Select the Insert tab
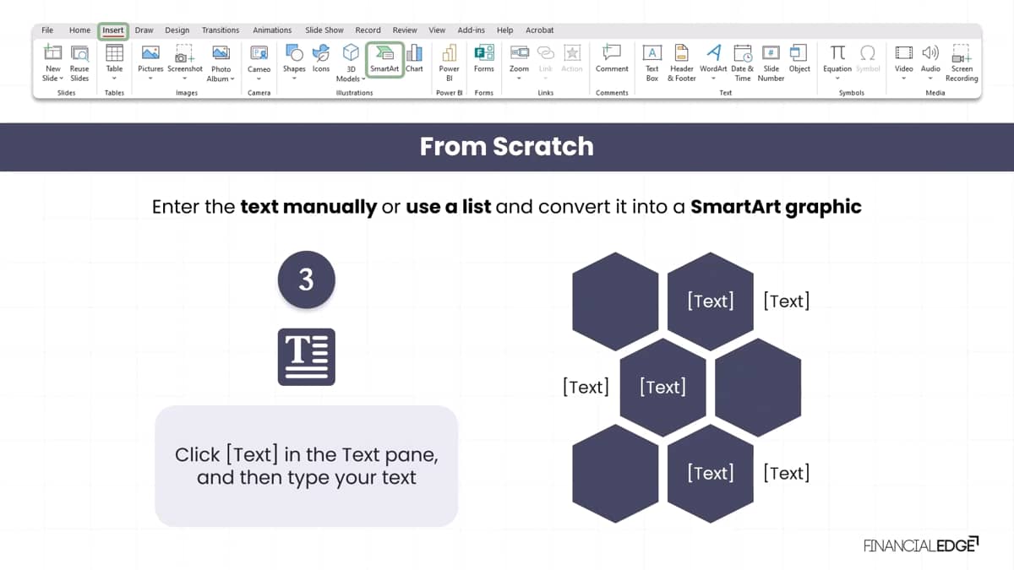 113,30
